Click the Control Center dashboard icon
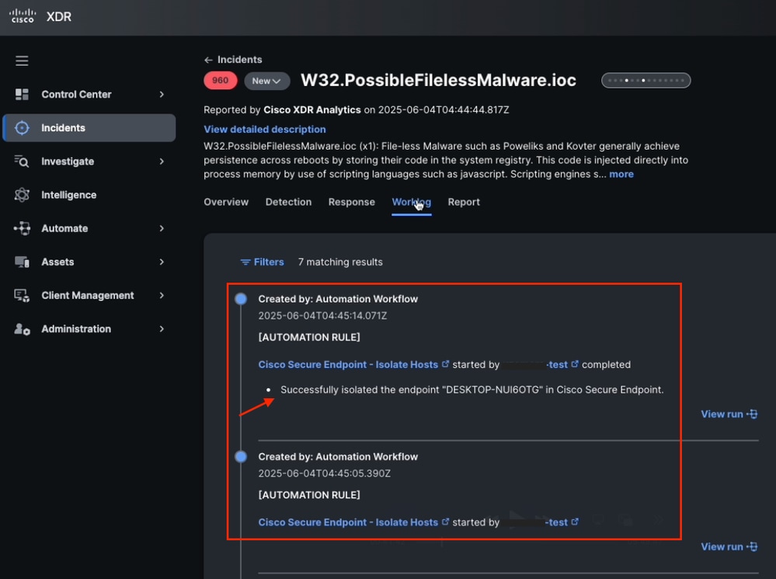Screen dimensions: 776x579 [22, 95]
